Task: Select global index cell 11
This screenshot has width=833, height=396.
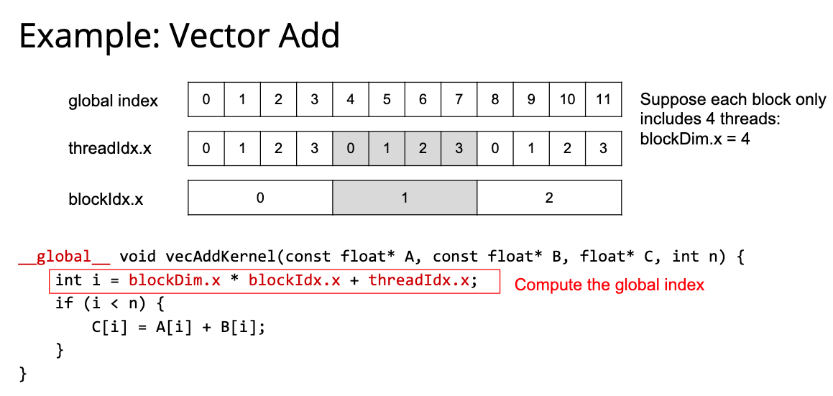Action: [603, 99]
